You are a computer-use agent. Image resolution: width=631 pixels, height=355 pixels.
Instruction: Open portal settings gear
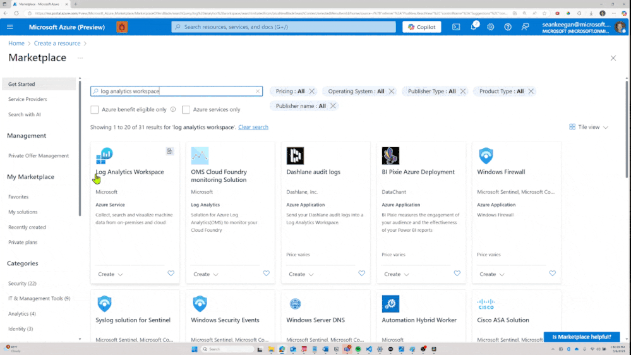[x=491, y=27]
